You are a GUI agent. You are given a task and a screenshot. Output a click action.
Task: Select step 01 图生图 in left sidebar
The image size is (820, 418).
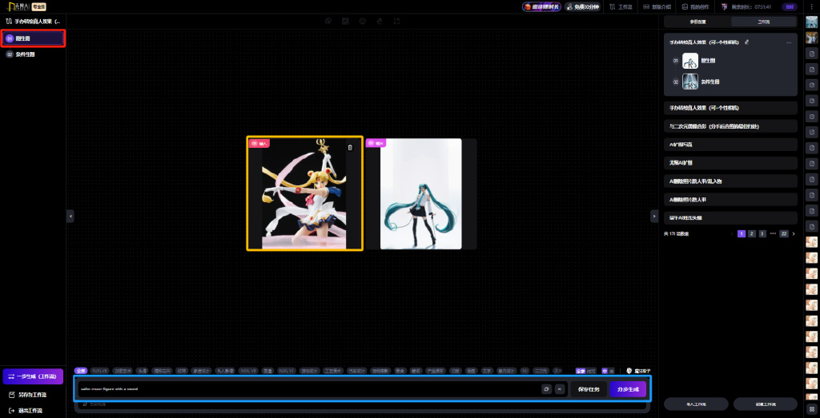pos(33,38)
